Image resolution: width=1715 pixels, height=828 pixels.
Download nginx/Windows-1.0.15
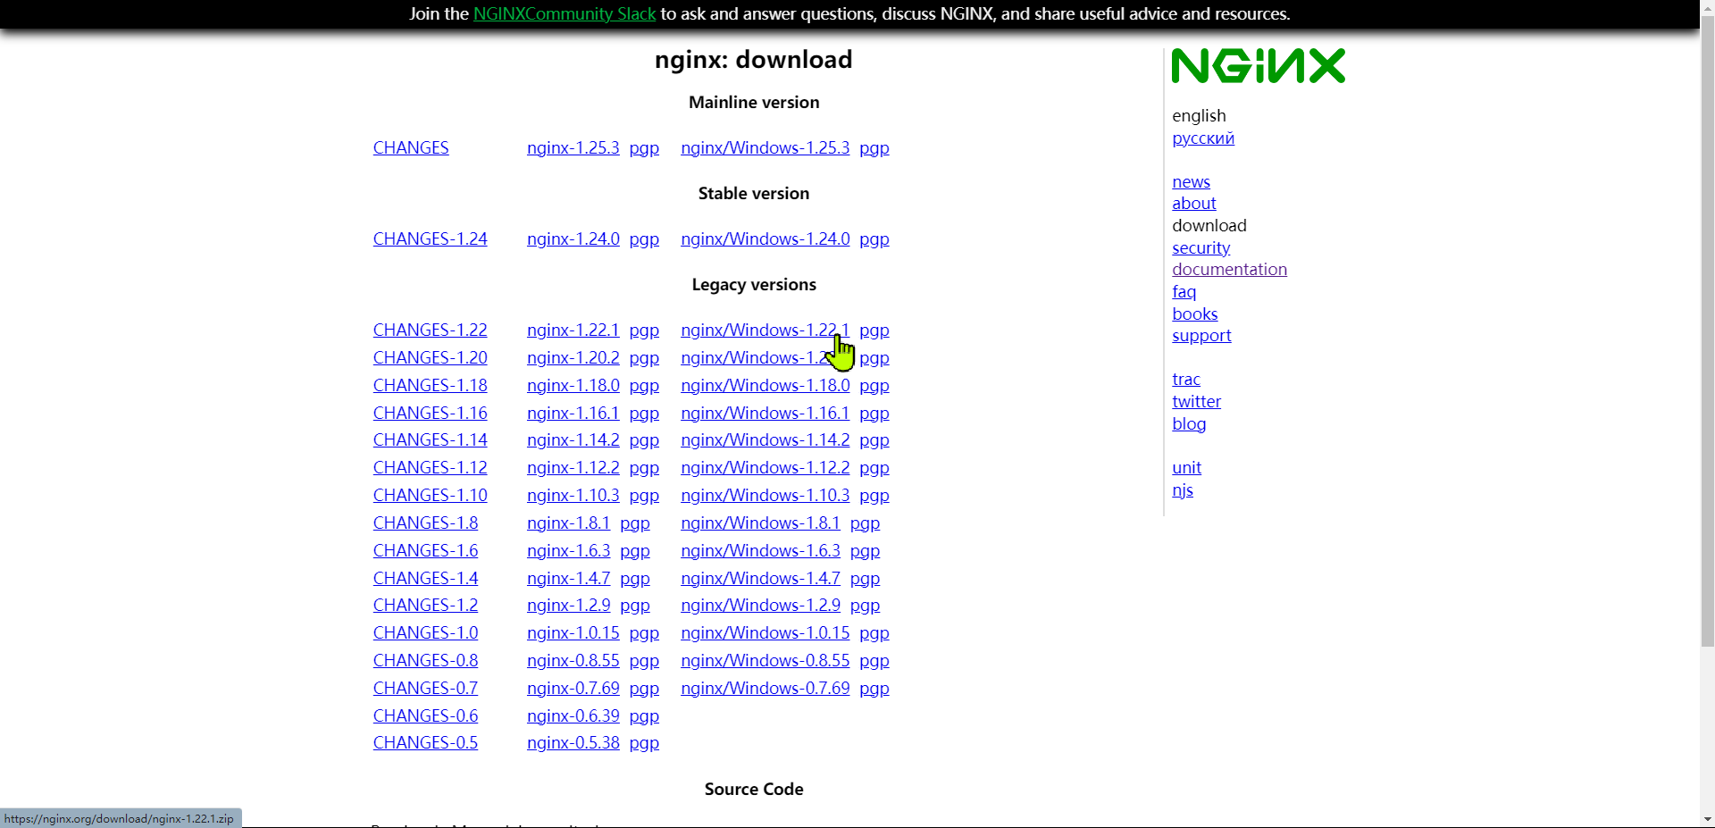765,633
